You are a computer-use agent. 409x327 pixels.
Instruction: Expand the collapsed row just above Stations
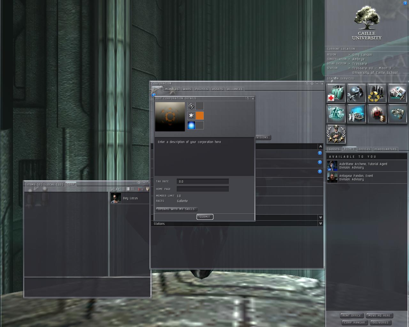point(320,217)
